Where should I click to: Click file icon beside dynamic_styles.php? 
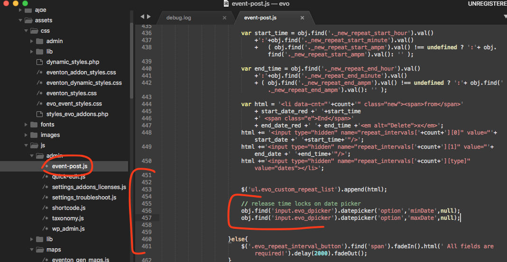click(x=39, y=62)
